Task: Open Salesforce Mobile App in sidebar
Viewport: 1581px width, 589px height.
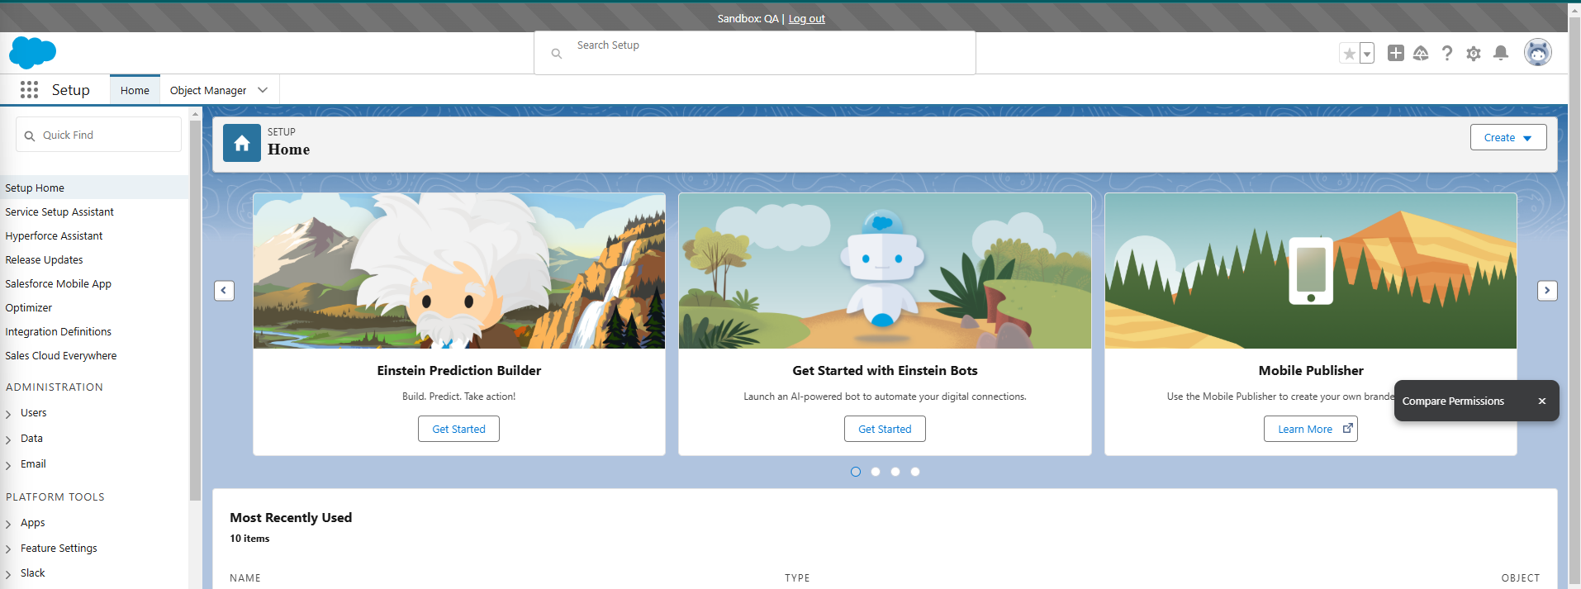Action: 58,283
